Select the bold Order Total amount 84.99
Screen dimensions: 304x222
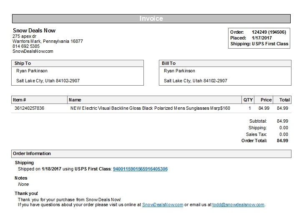click(x=282, y=141)
